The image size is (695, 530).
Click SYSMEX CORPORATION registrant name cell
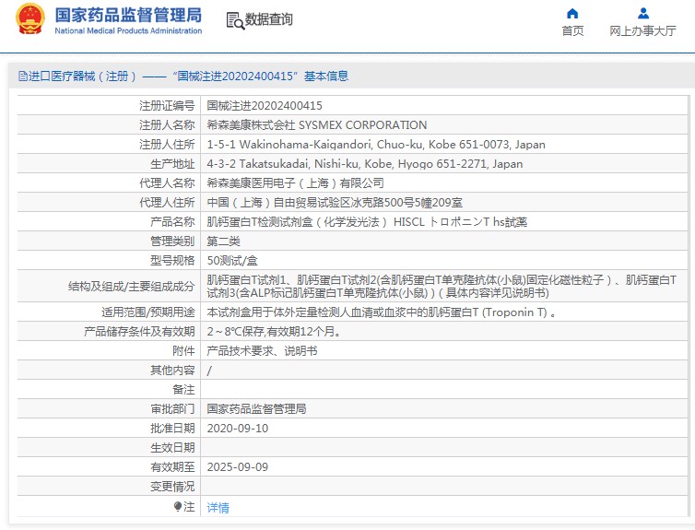pos(444,125)
